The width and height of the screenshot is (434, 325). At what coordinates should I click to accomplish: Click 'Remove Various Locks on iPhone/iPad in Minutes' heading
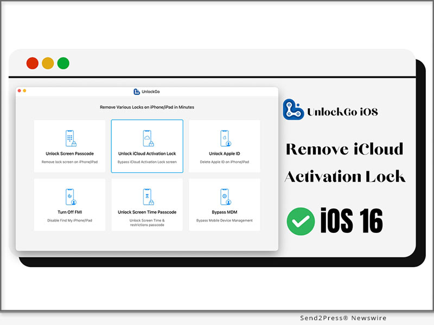147,107
